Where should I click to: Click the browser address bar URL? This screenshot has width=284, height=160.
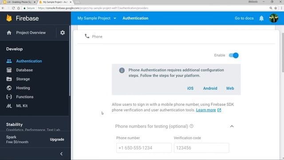click(x=93, y=8)
